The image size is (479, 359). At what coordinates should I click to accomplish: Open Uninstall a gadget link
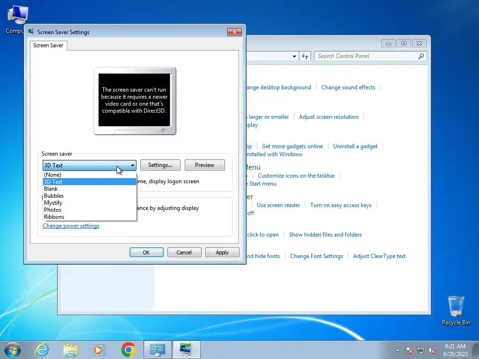[x=356, y=146]
